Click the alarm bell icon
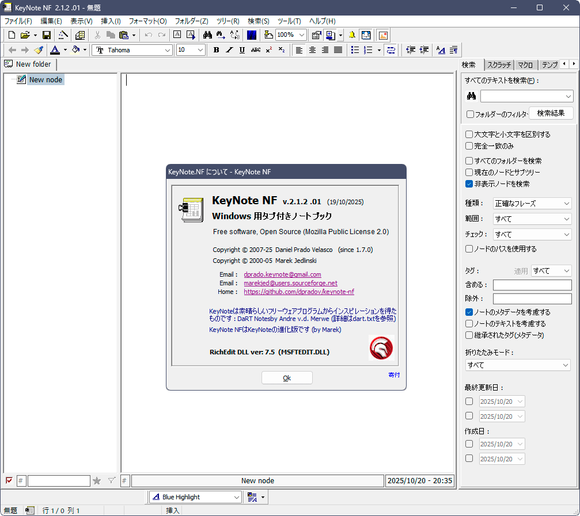Image resolution: width=580 pixels, height=516 pixels. click(x=352, y=35)
